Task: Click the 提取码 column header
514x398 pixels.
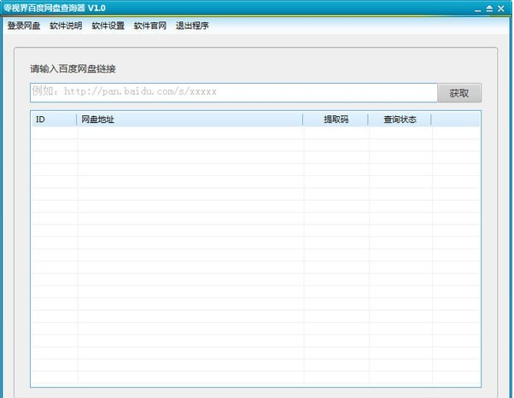Action: (336, 120)
